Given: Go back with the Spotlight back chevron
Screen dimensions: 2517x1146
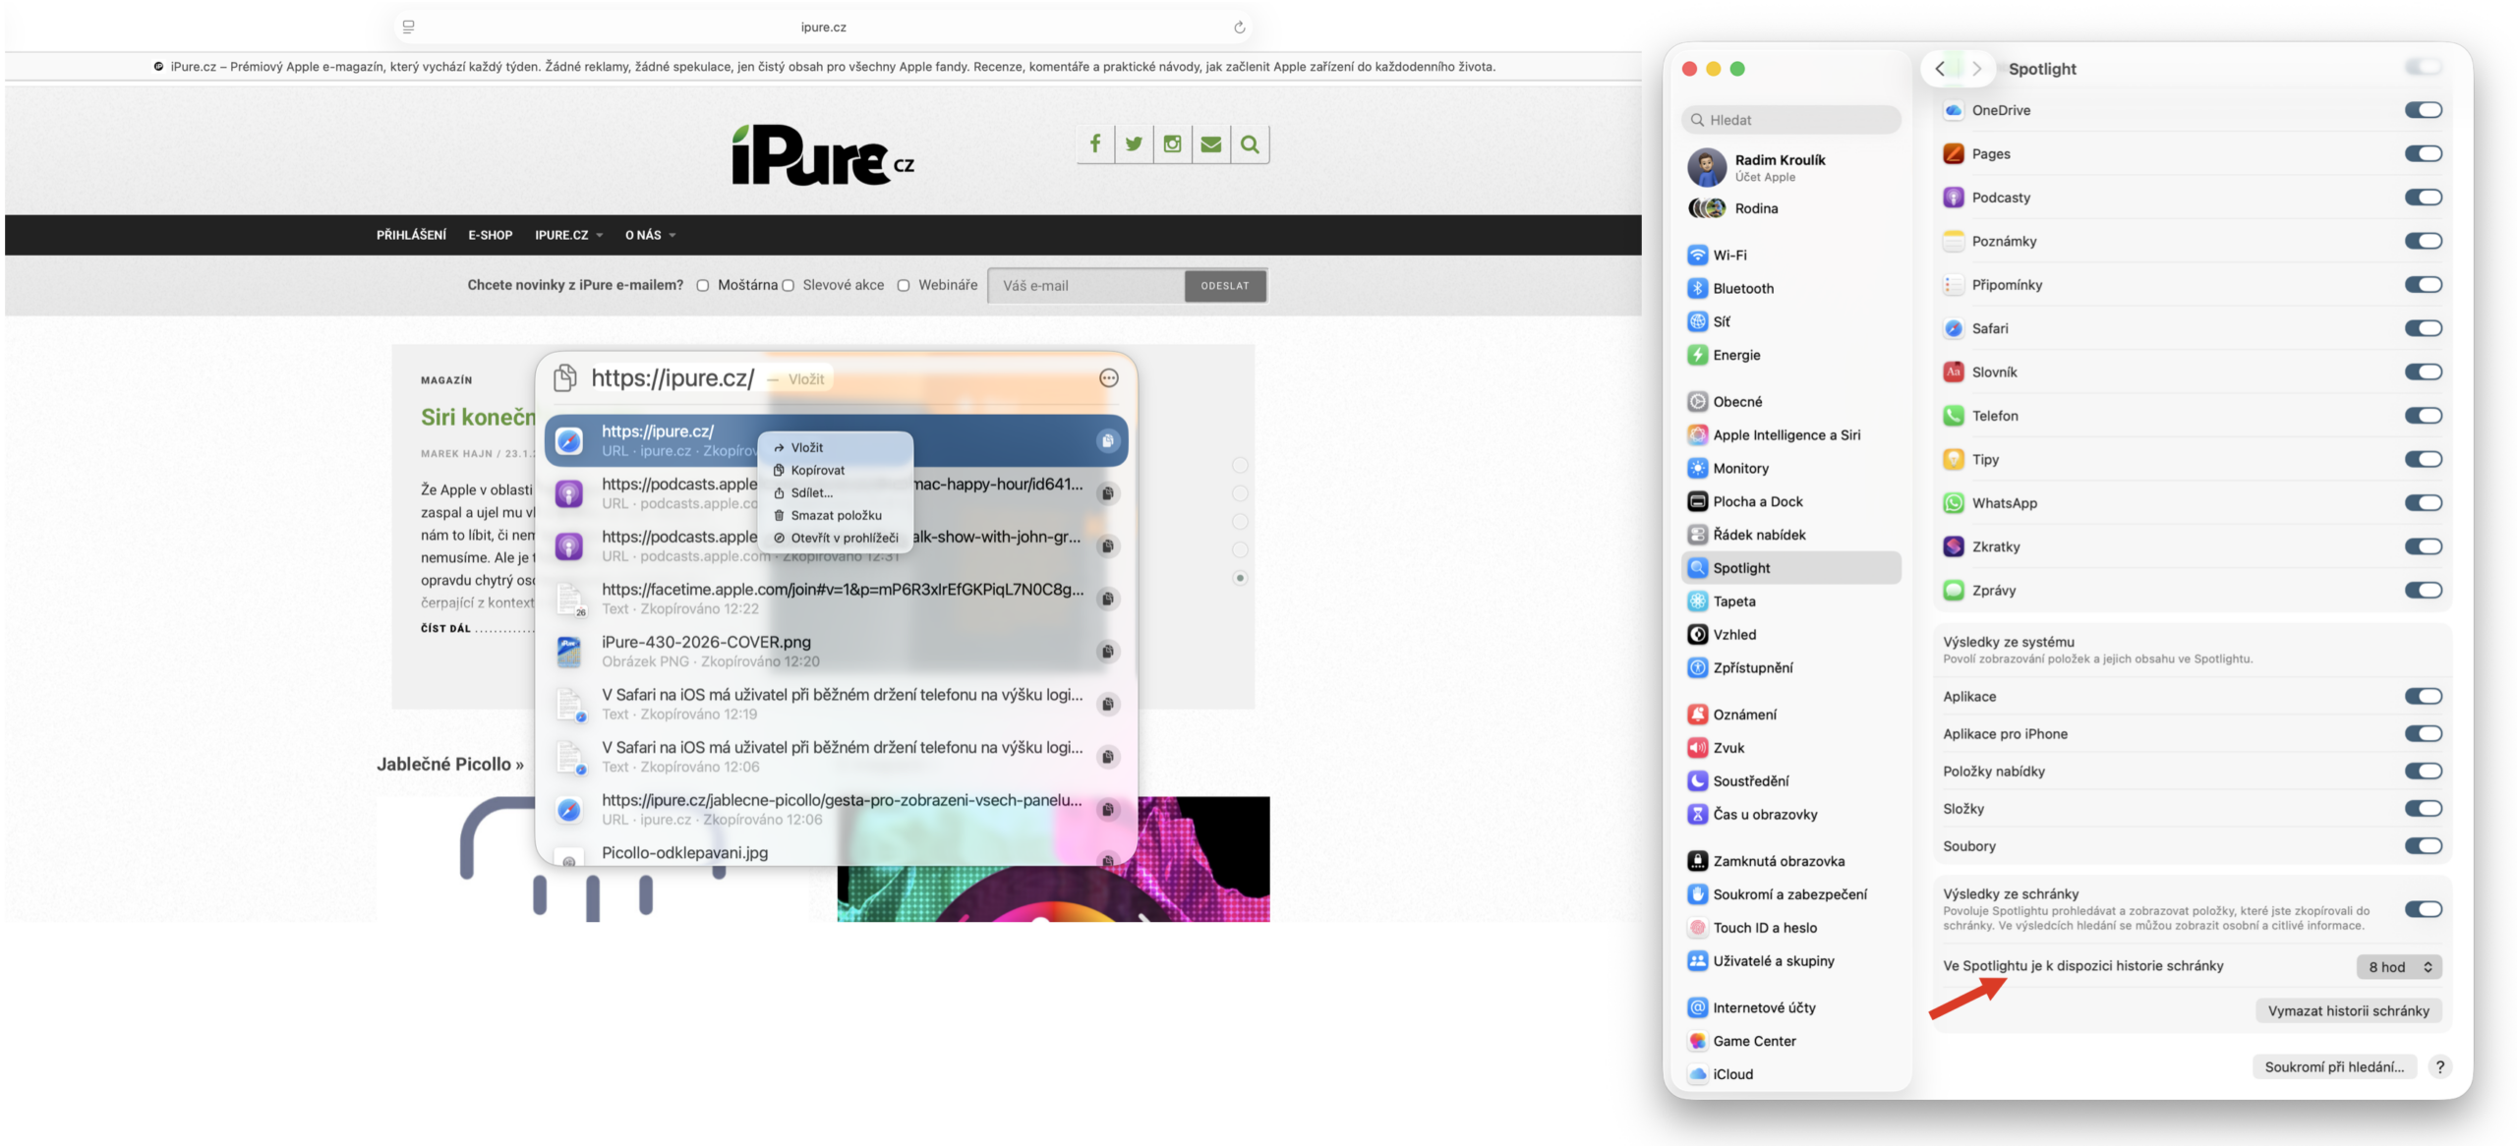Looking at the screenshot, I should coord(1939,69).
